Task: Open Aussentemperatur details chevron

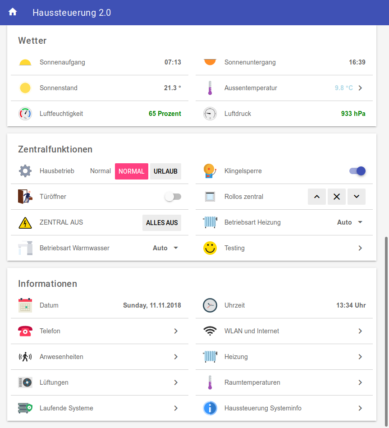Action: click(x=360, y=88)
